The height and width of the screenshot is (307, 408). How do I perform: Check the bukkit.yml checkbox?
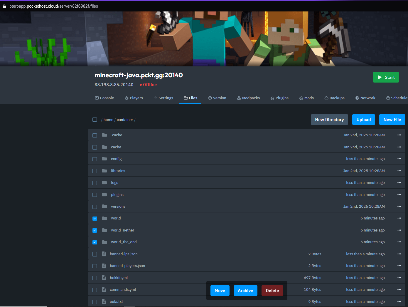click(x=95, y=278)
